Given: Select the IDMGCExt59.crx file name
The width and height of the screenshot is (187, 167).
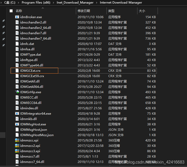Looking at the screenshot, I should pyautogui.click(x=32, y=76).
